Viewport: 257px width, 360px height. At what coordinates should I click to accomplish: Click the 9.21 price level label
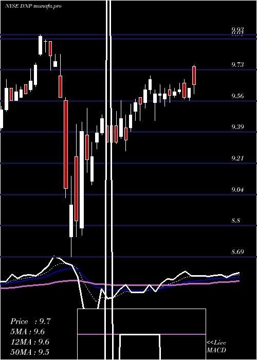pos(237,158)
